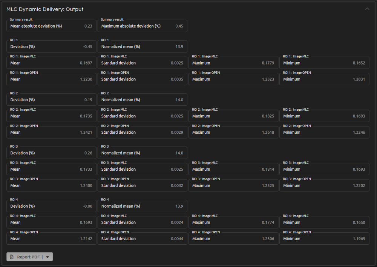The height and width of the screenshot is (267, 377).
Task: Click ROI 2 Image OPEN Mean value 1.2421
Action: (x=86, y=133)
